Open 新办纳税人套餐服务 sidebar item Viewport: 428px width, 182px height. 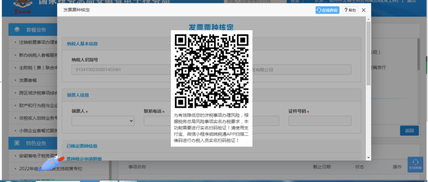click(x=38, y=55)
